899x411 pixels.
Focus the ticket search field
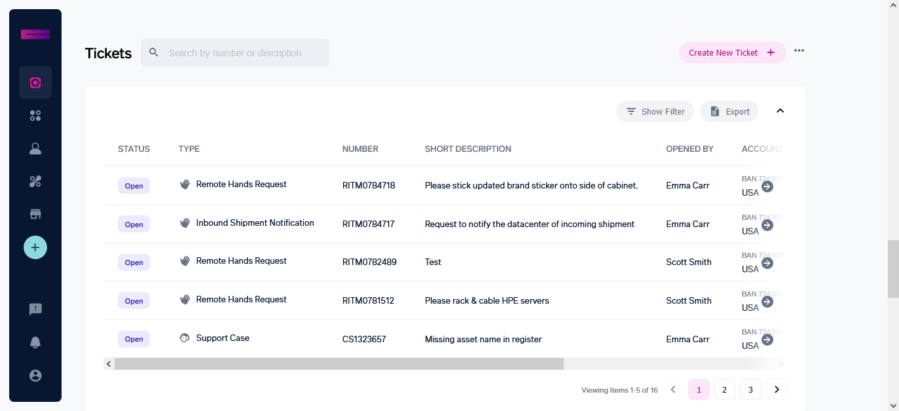235,52
